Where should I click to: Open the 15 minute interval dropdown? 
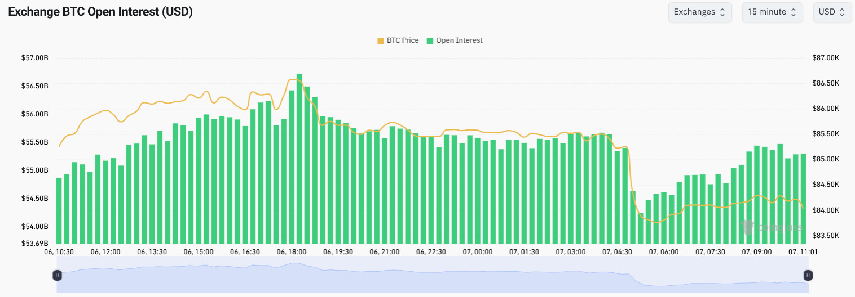click(772, 12)
